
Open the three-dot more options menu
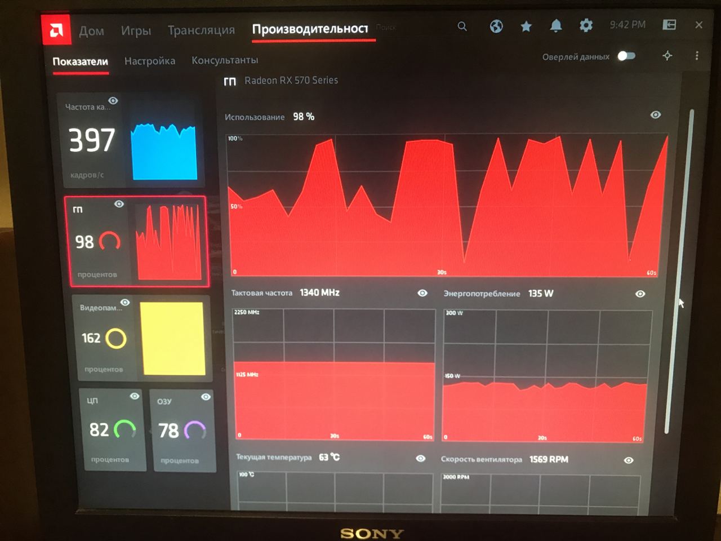[697, 55]
